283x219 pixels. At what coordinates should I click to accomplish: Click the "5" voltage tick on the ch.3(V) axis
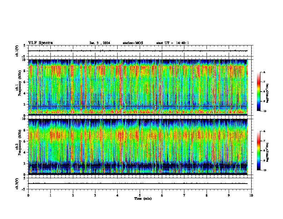[x=25, y=178]
